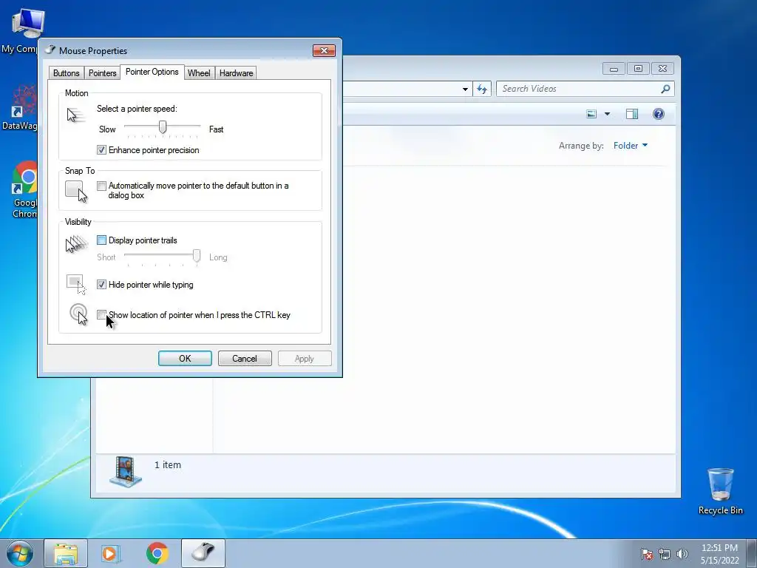Click the pointer speed slider thumb

click(163, 127)
